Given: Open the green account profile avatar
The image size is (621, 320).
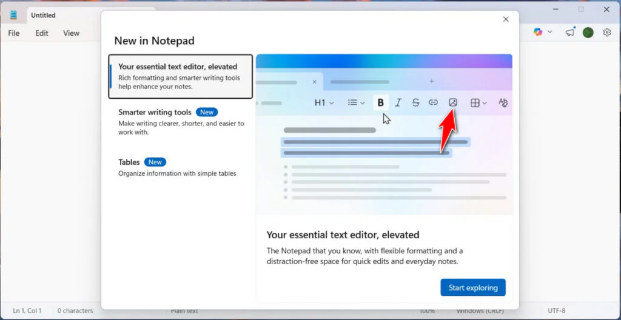Looking at the screenshot, I should [x=588, y=33].
